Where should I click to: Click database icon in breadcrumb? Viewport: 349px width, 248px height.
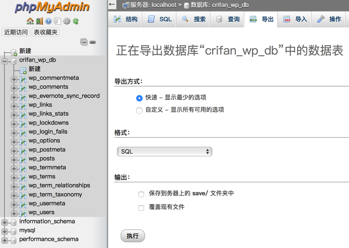point(187,5)
